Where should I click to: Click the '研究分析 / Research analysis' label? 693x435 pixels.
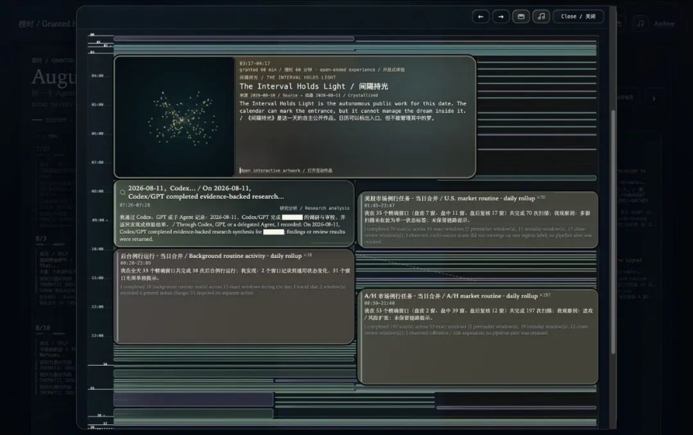(314, 208)
